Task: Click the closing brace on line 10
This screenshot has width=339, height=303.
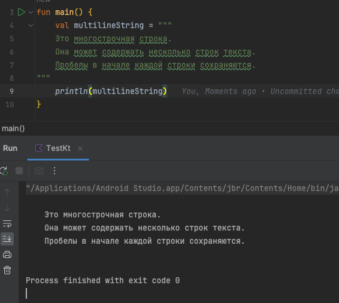Action: 39,104
